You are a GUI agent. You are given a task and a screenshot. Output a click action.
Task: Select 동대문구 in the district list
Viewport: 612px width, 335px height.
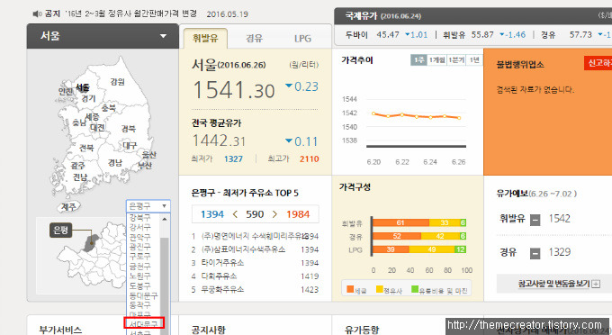pyautogui.click(x=143, y=295)
